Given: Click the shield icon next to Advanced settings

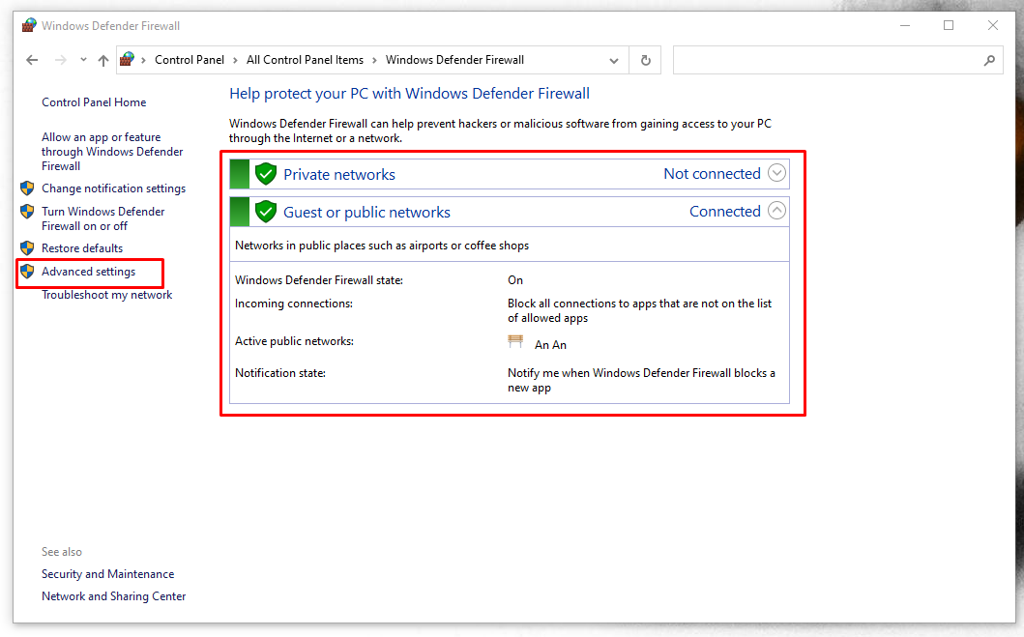Looking at the screenshot, I should click(27, 272).
